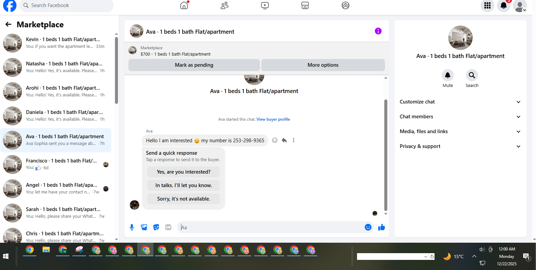Open more options dots for Ava's message
Image resolution: width=536 pixels, height=270 pixels.
click(x=294, y=140)
